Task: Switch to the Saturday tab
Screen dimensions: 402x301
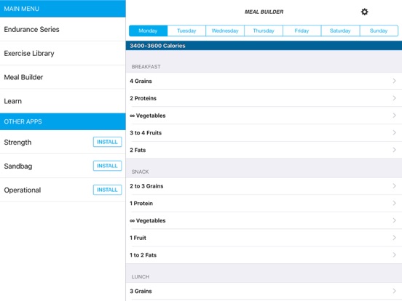Action: 341,31
